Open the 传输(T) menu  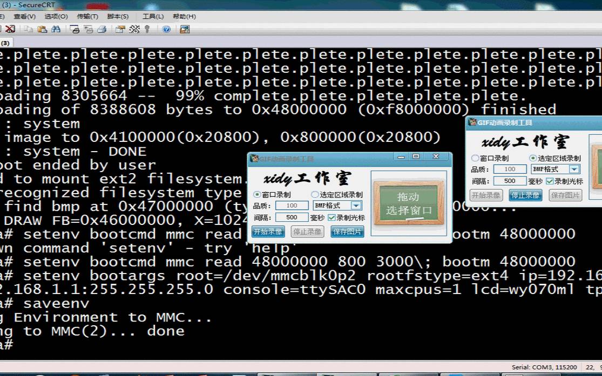click(87, 17)
